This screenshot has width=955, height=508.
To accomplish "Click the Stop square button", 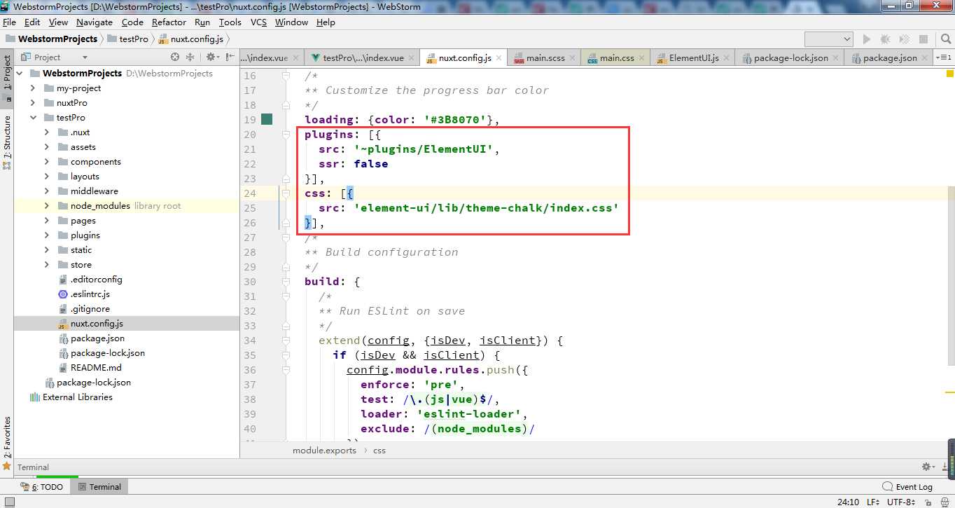I will click(923, 39).
